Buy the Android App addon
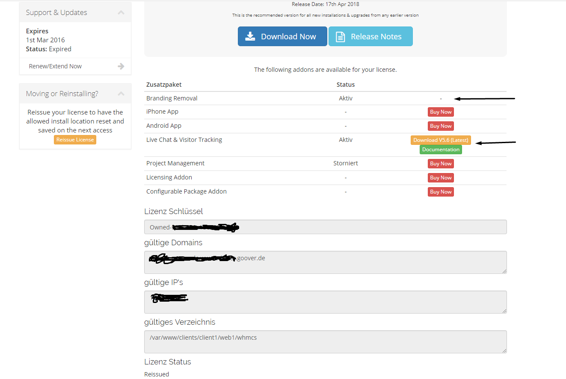This screenshot has width=566, height=379. pos(441,126)
